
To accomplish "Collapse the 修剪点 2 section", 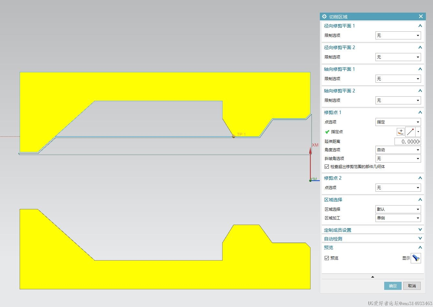I will pos(420,178).
